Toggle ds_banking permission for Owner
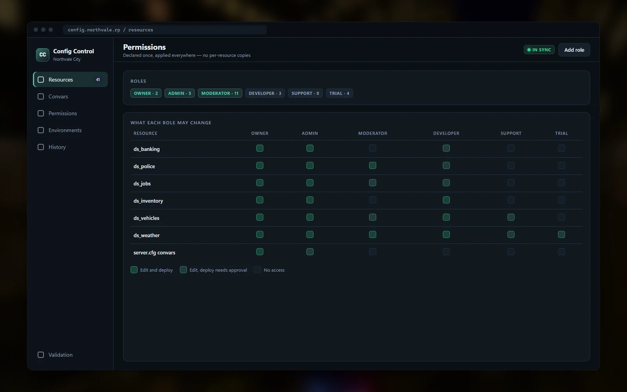The width and height of the screenshot is (627, 392). tap(260, 148)
